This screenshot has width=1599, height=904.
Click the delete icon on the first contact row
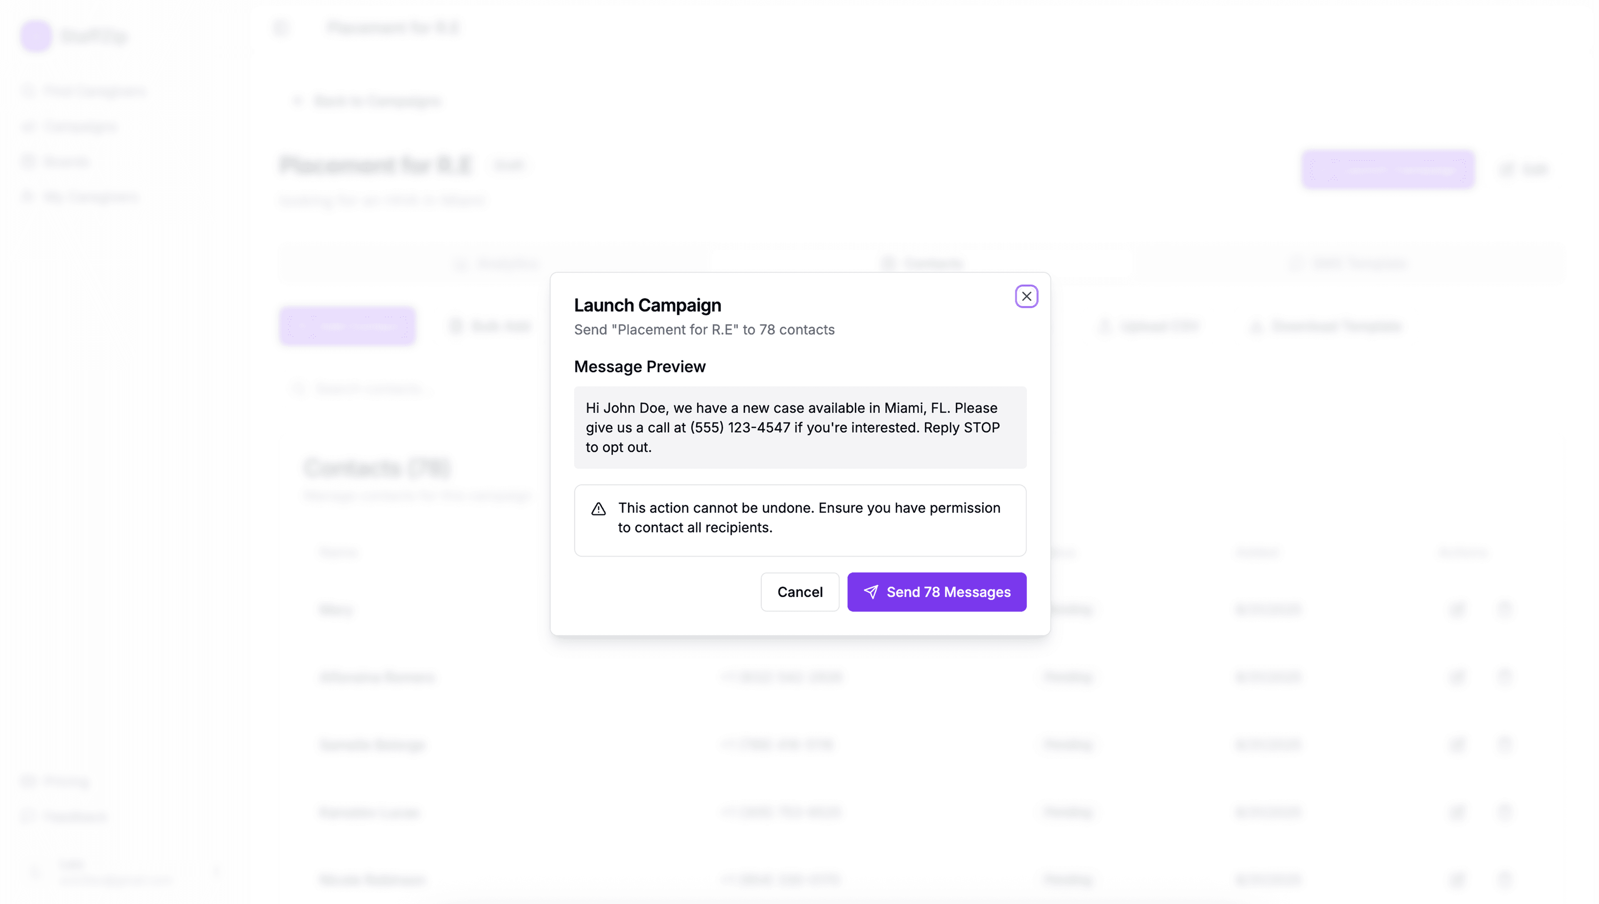(1505, 610)
